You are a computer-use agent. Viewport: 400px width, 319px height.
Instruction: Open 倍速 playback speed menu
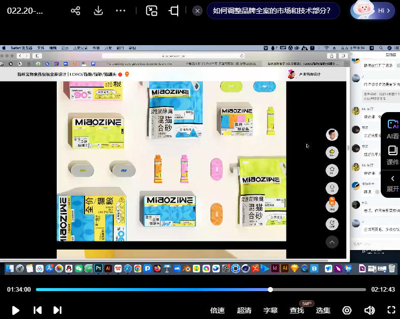click(217, 310)
